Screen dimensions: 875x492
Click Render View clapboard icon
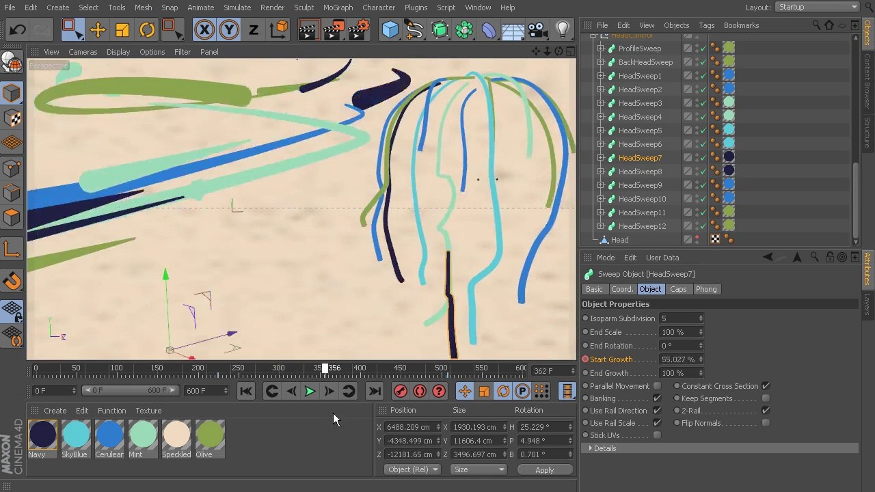[308, 29]
